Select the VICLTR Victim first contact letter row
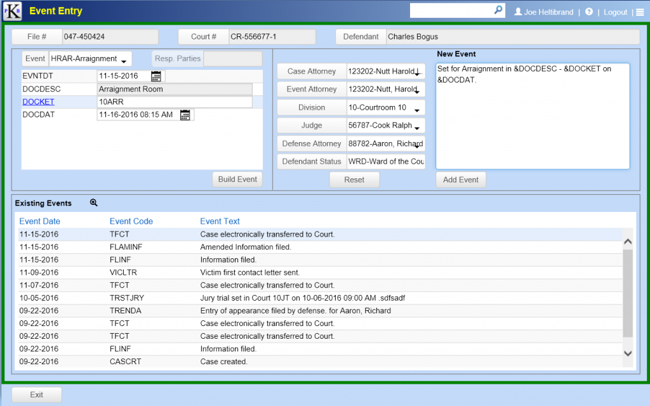 click(x=320, y=273)
